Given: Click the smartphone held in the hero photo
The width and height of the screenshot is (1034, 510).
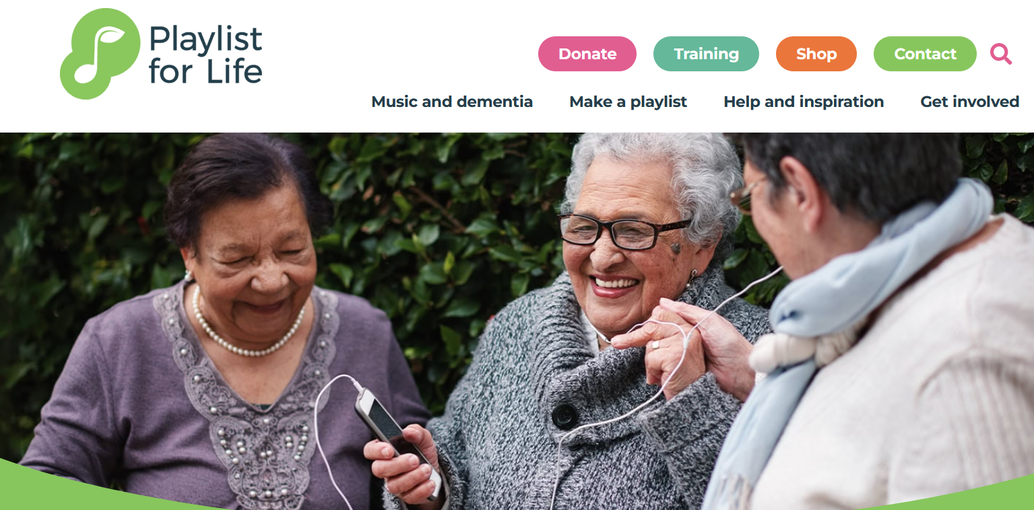Looking at the screenshot, I should pos(394,437).
